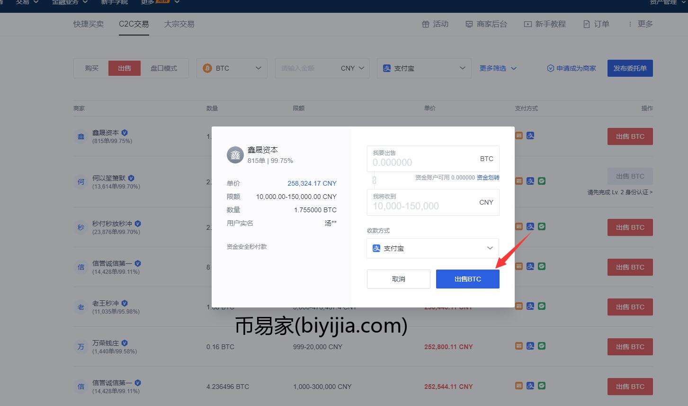Click the orange BTC coin icon in the filter
Image resolution: width=688 pixels, height=406 pixels.
207,68
